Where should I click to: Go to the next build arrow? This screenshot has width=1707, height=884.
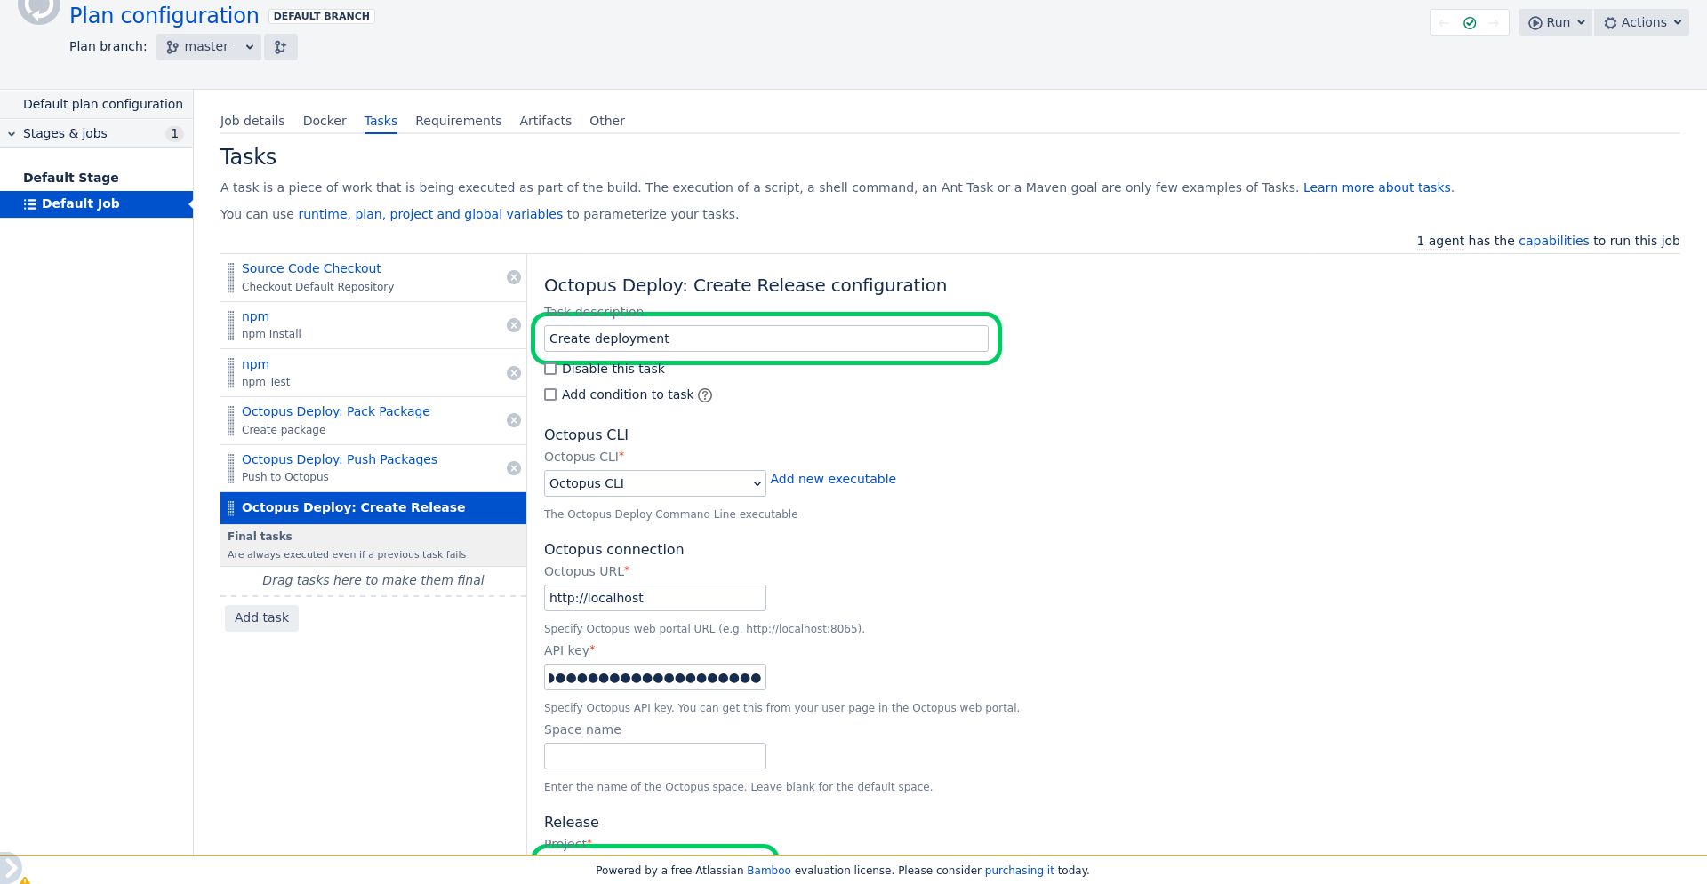click(1494, 23)
